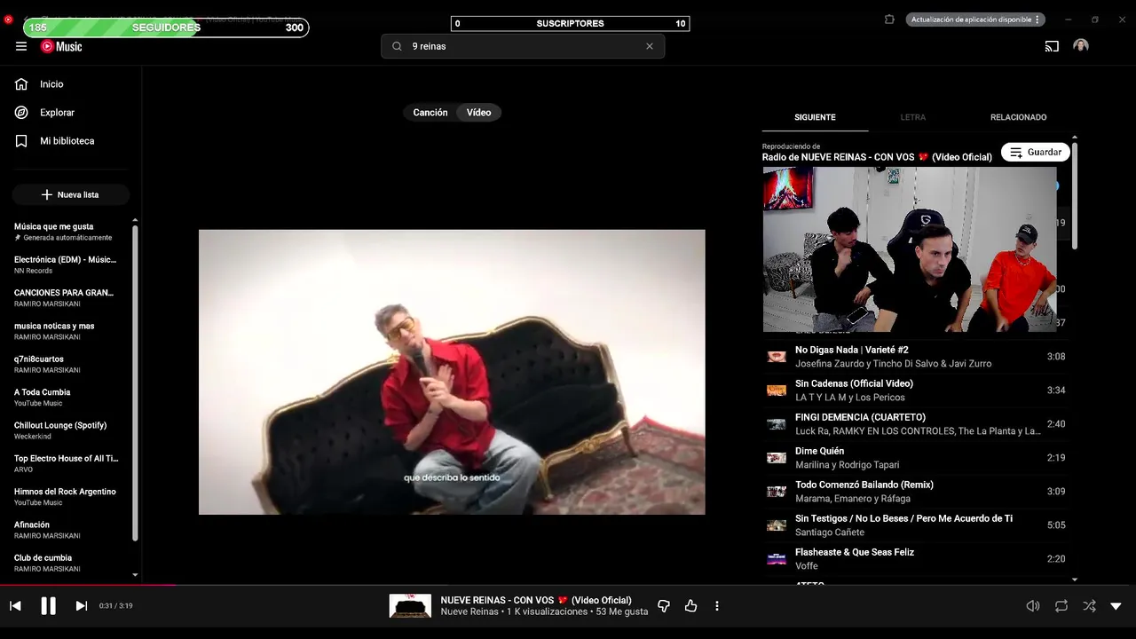Click the search field containing 9 reinas

click(x=523, y=46)
